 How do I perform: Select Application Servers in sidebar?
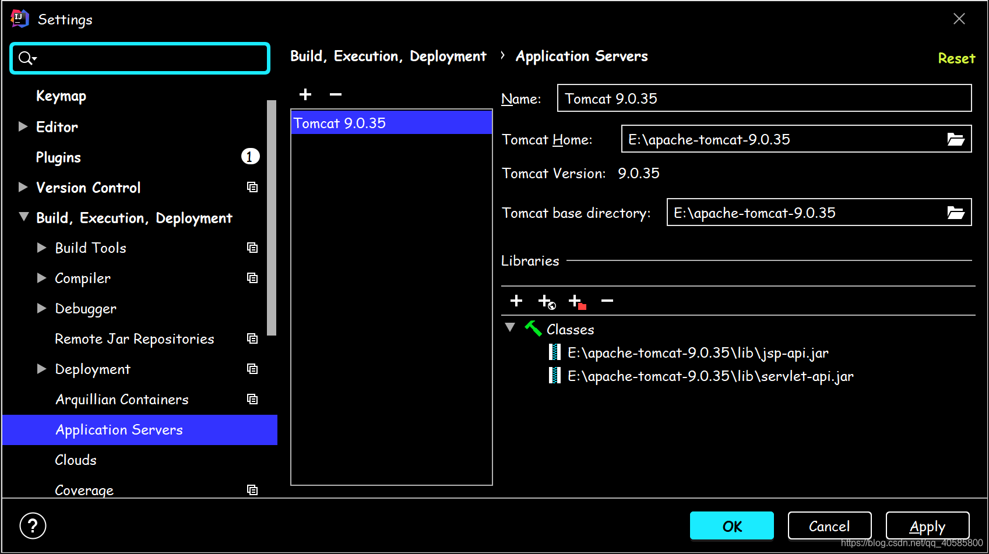tap(140, 430)
